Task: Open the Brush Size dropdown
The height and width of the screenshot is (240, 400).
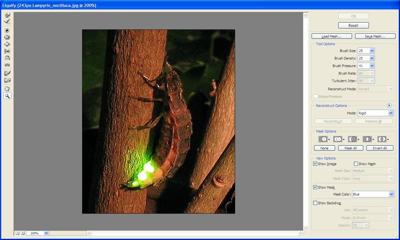Action: (372, 51)
